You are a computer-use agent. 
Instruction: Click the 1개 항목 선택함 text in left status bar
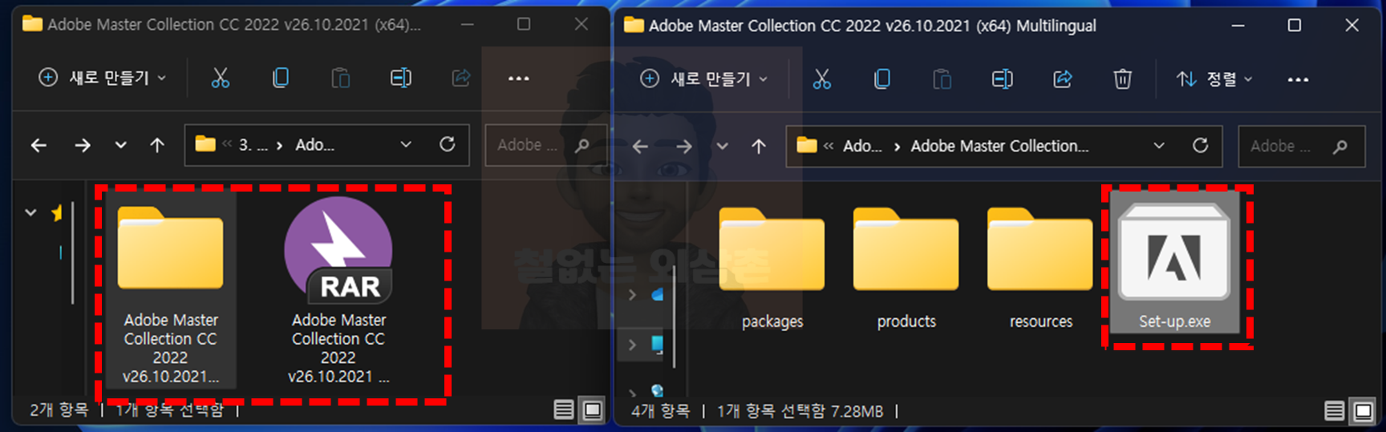170,410
